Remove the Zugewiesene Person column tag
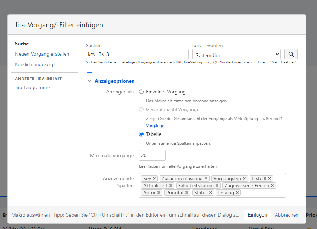 (x=272, y=185)
